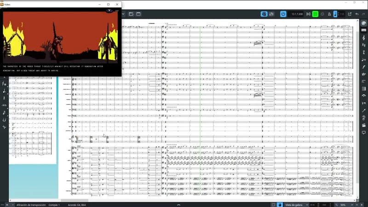Open the 'Vista de galera' view dropdown
This screenshot has width=368, height=207.
coord(297,205)
